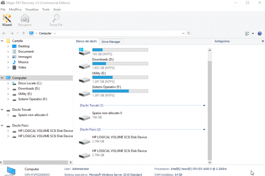Screen dimensions: 265x176
Task: Switch to the Drive Manager tab
Action: (x=111, y=42)
